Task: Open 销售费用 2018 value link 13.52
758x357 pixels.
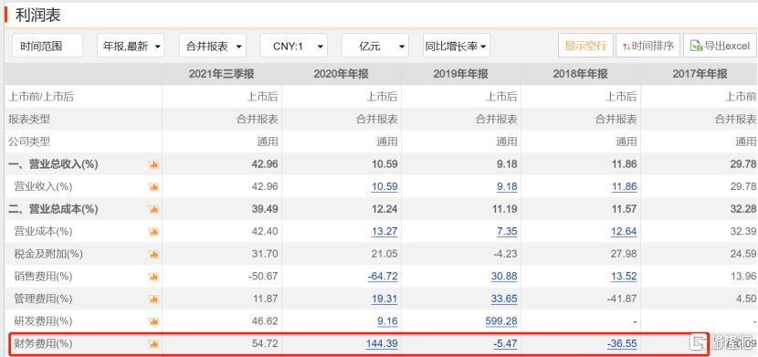Action: tap(624, 277)
